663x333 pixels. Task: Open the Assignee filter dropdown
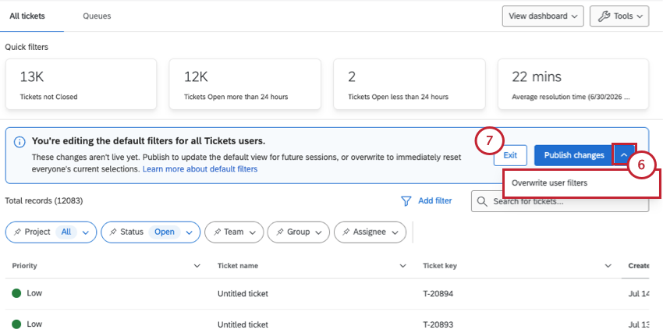click(x=395, y=232)
